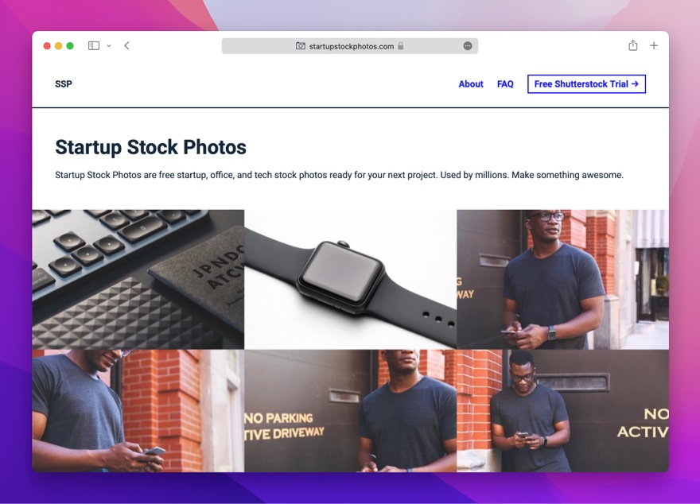Open the Share icon in toolbar
Image resolution: width=700 pixels, height=504 pixels.
(632, 45)
